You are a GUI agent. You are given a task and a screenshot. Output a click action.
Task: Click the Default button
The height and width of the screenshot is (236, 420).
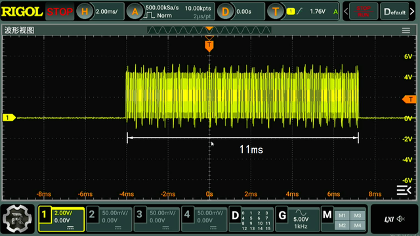(x=394, y=12)
